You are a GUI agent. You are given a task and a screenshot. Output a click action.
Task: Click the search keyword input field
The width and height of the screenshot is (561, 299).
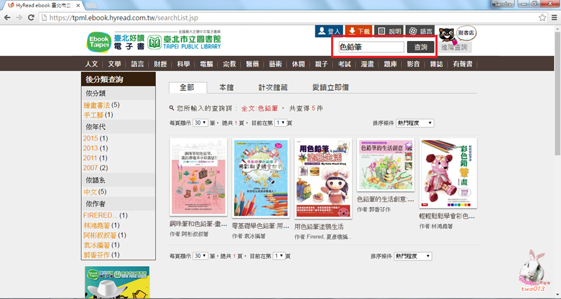coord(371,47)
